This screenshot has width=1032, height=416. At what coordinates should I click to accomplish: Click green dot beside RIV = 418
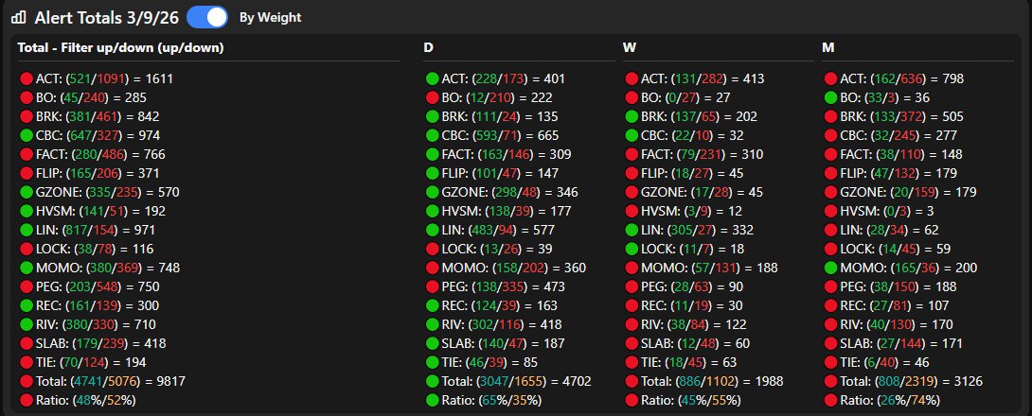click(x=433, y=324)
